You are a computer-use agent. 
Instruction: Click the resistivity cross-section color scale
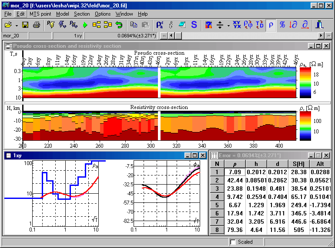coord(305,126)
